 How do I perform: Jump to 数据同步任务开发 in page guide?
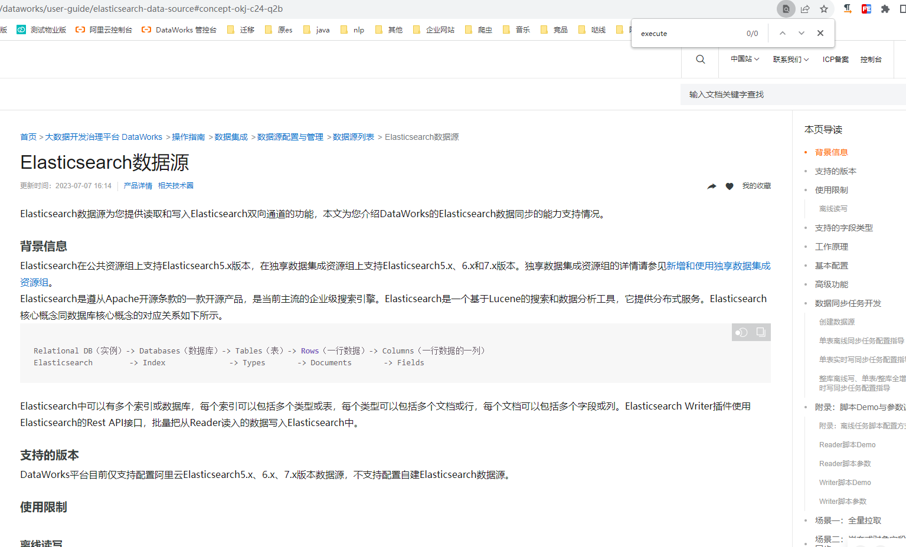pos(848,303)
